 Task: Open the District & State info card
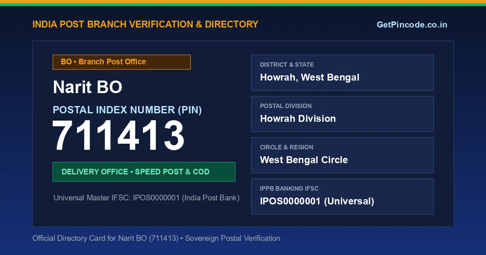pyautogui.click(x=342, y=72)
